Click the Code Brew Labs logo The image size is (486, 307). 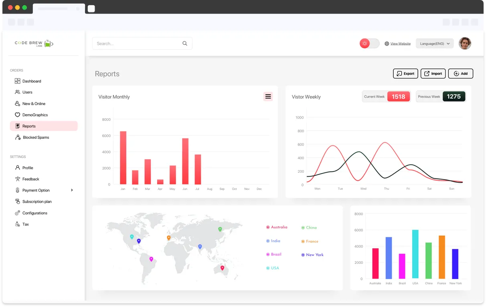[x=34, y=43]
